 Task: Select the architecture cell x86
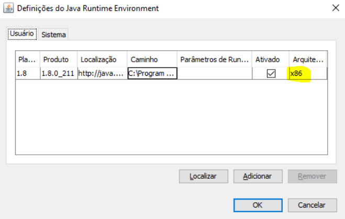click(x=308, y=73)
